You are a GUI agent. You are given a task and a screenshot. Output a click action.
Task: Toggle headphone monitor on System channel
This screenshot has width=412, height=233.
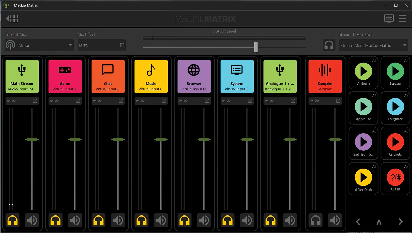[x=227, y=220]
